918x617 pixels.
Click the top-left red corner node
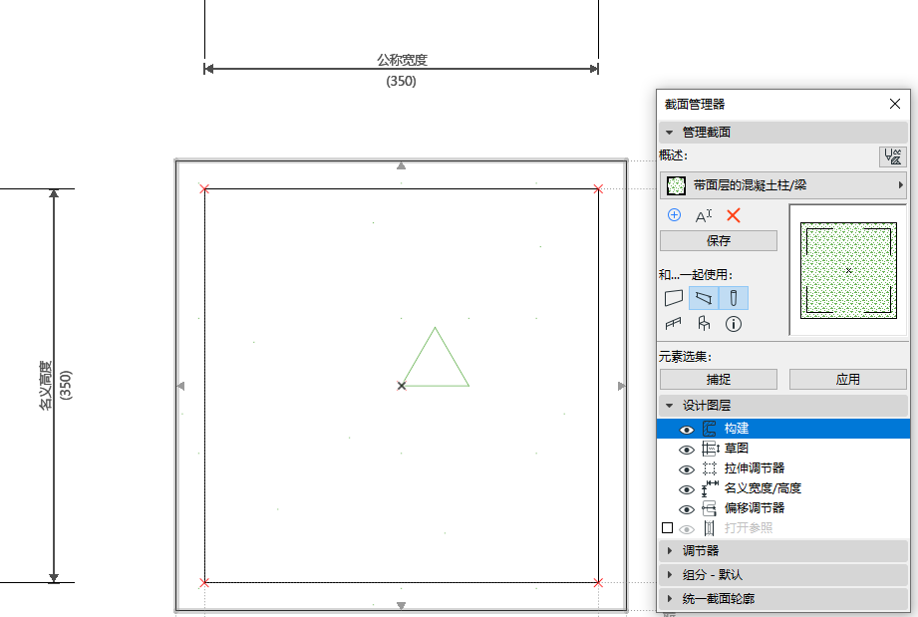(203, 188)
